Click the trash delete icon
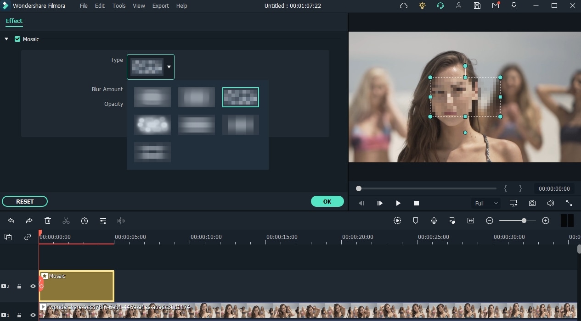Image resolution: width=581 pixels, height=321 pixels. coord(48,221)
